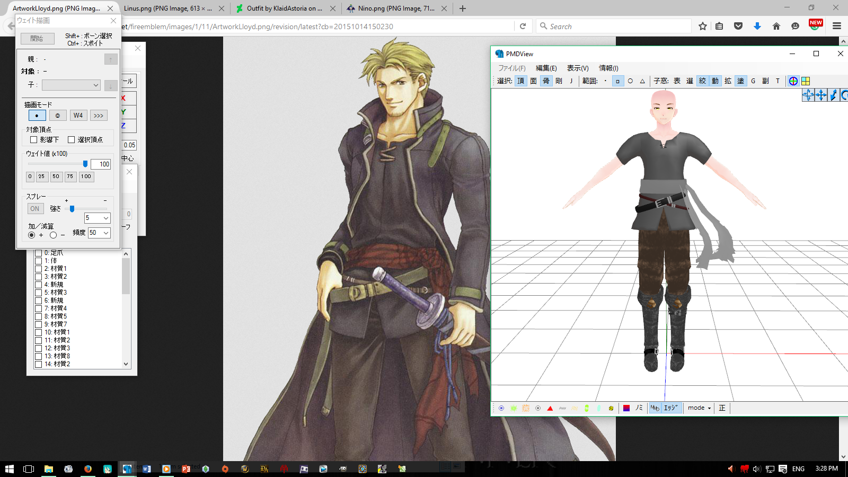The height and width of the screenshot is (477, 848).
Task: Check material '4: 新規' in the list
Action: [39, 285]
